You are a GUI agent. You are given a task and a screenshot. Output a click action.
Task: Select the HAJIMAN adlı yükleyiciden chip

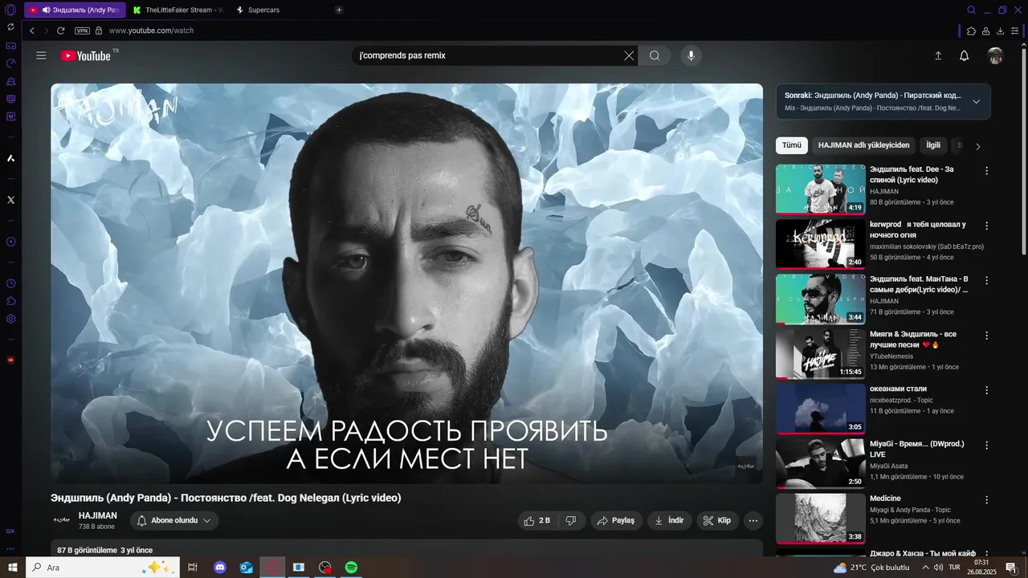(x=863, y=145)
